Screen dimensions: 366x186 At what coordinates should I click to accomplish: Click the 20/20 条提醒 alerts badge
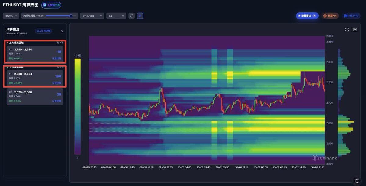click(43, 31)
